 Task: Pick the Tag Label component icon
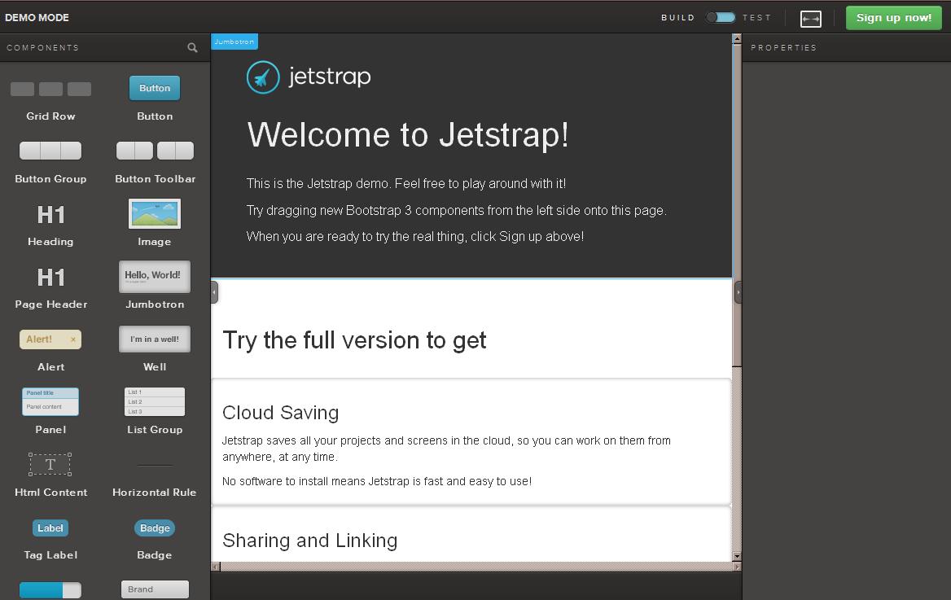click(50, 528)
